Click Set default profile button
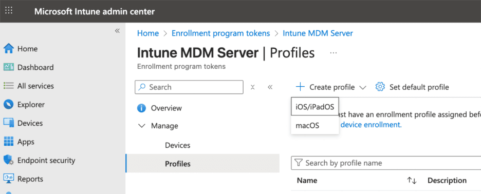 coord(412,87)
